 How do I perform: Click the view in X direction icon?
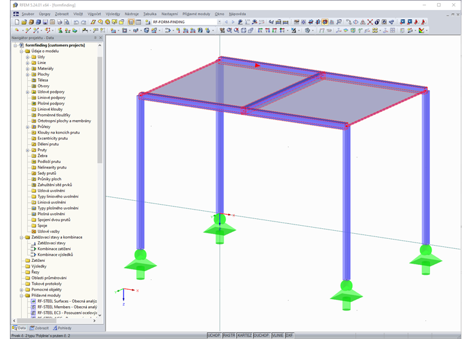click(x=260, y=30)
